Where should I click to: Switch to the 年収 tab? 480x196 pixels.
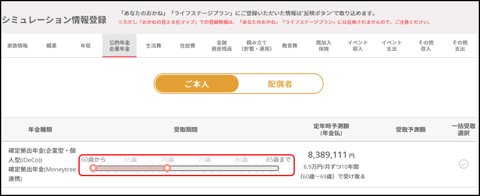pos(86,46)
